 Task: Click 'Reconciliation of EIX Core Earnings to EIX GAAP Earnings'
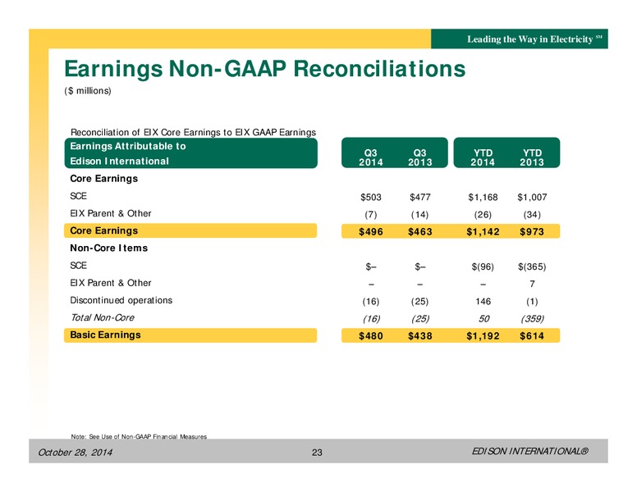point(194,132)
